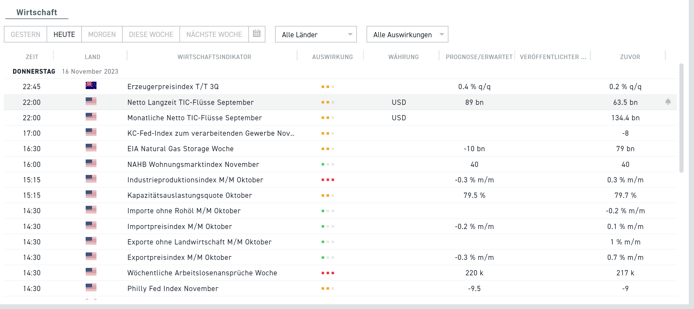Switch to the MORGEN tab
The image size is (694, 309).
click(101, 34)
